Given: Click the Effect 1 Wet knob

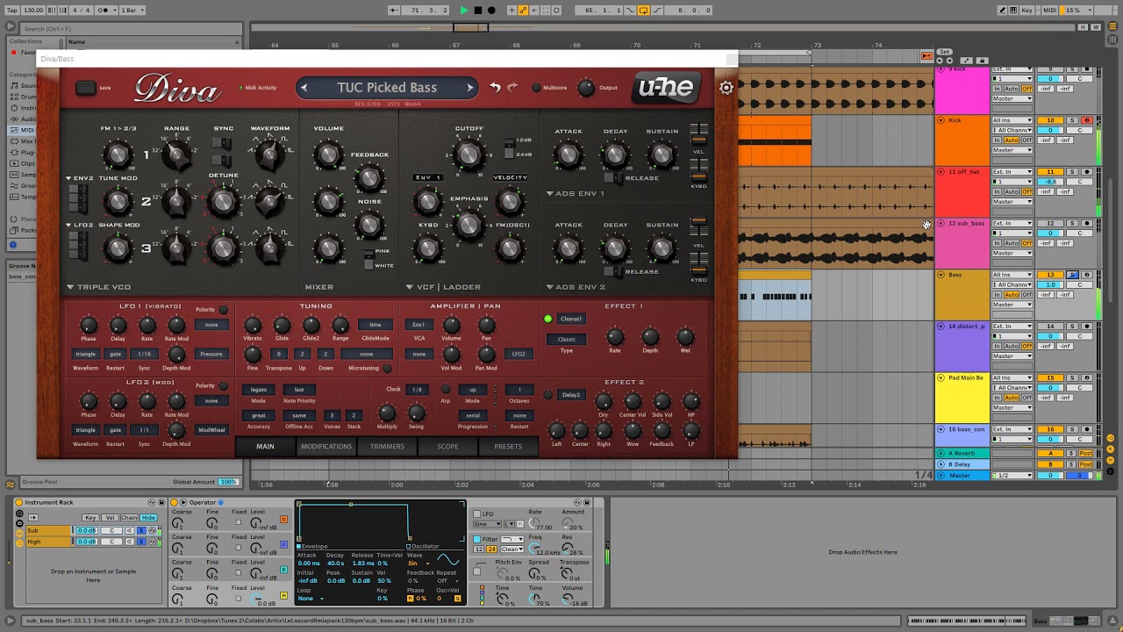Looking at the screenshot, I should (685, 336).
